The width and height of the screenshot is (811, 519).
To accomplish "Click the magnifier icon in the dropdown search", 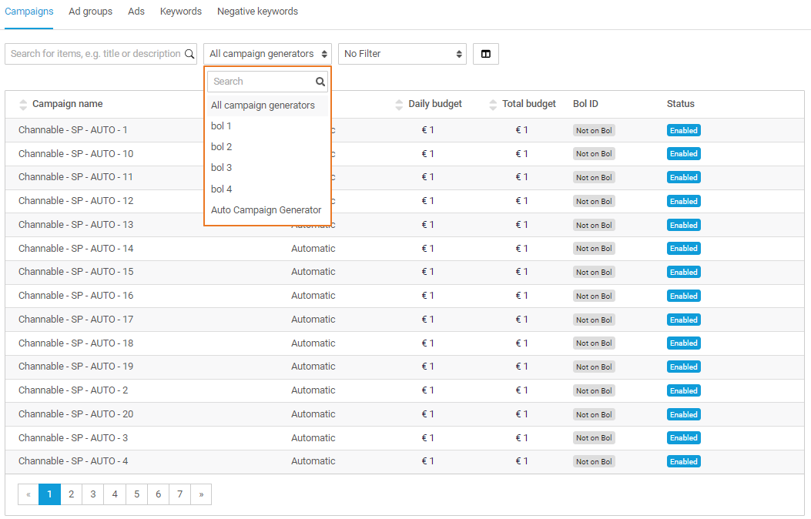I will tap(320, 82).
